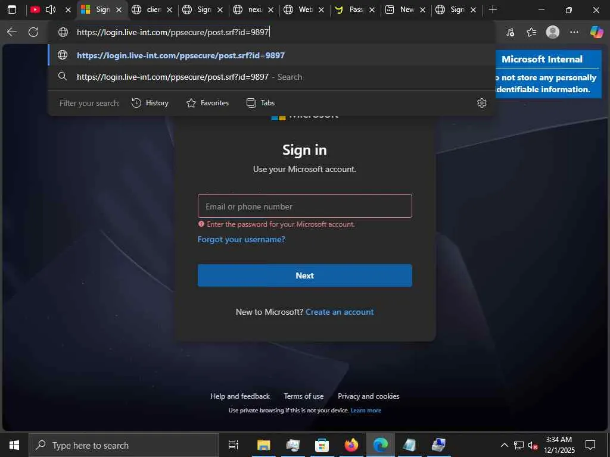The width and height of the screenshot is (610, 457).
Task: Click the taskbar search box
Action: coord(124,445)
